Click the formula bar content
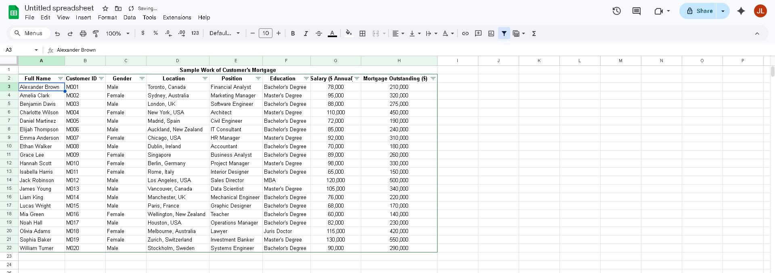The image size is (775, 273). tap(76, 50)
